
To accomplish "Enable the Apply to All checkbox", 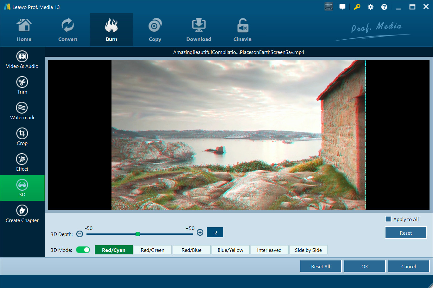I will (388, 219).
